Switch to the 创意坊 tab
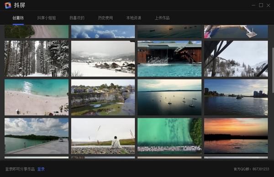 pyautogui.click(x=18, y=18)
